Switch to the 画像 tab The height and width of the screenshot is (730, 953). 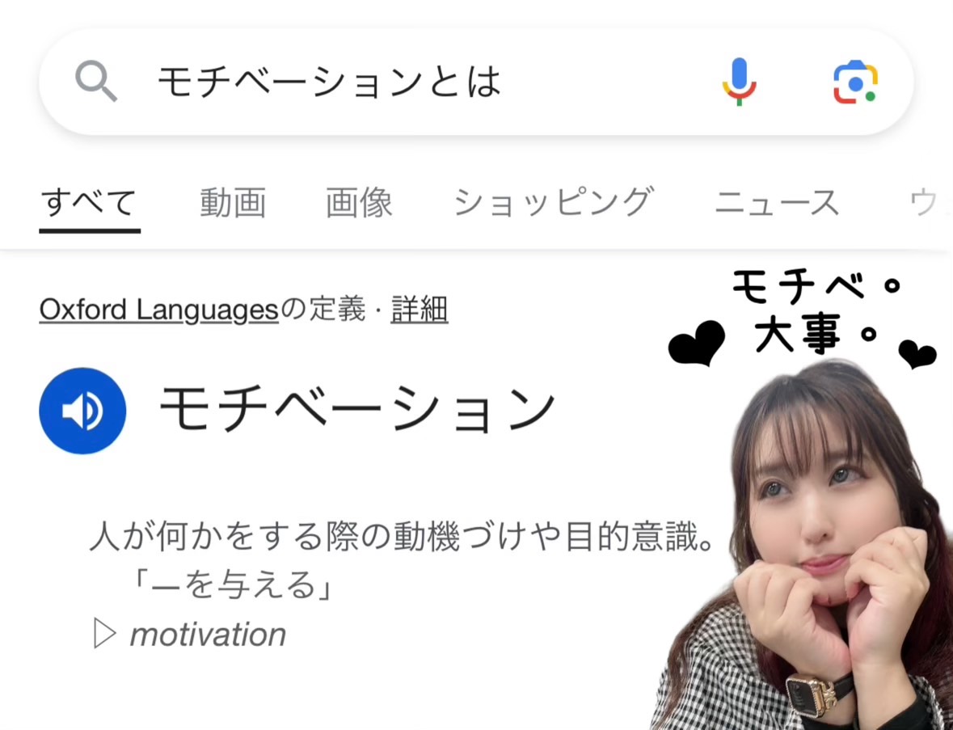[359, 203]
